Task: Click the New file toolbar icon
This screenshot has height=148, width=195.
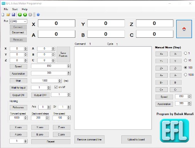Action: point(3,15)
